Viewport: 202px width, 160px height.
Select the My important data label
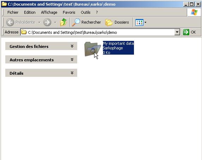118,43
